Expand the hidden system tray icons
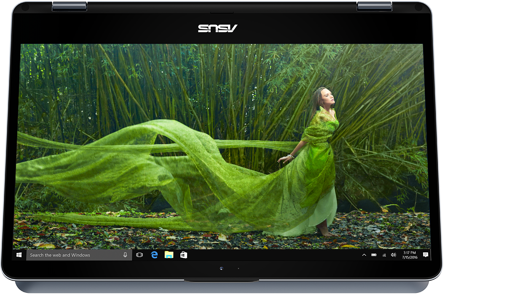The image size is (509, 295). 364,255
